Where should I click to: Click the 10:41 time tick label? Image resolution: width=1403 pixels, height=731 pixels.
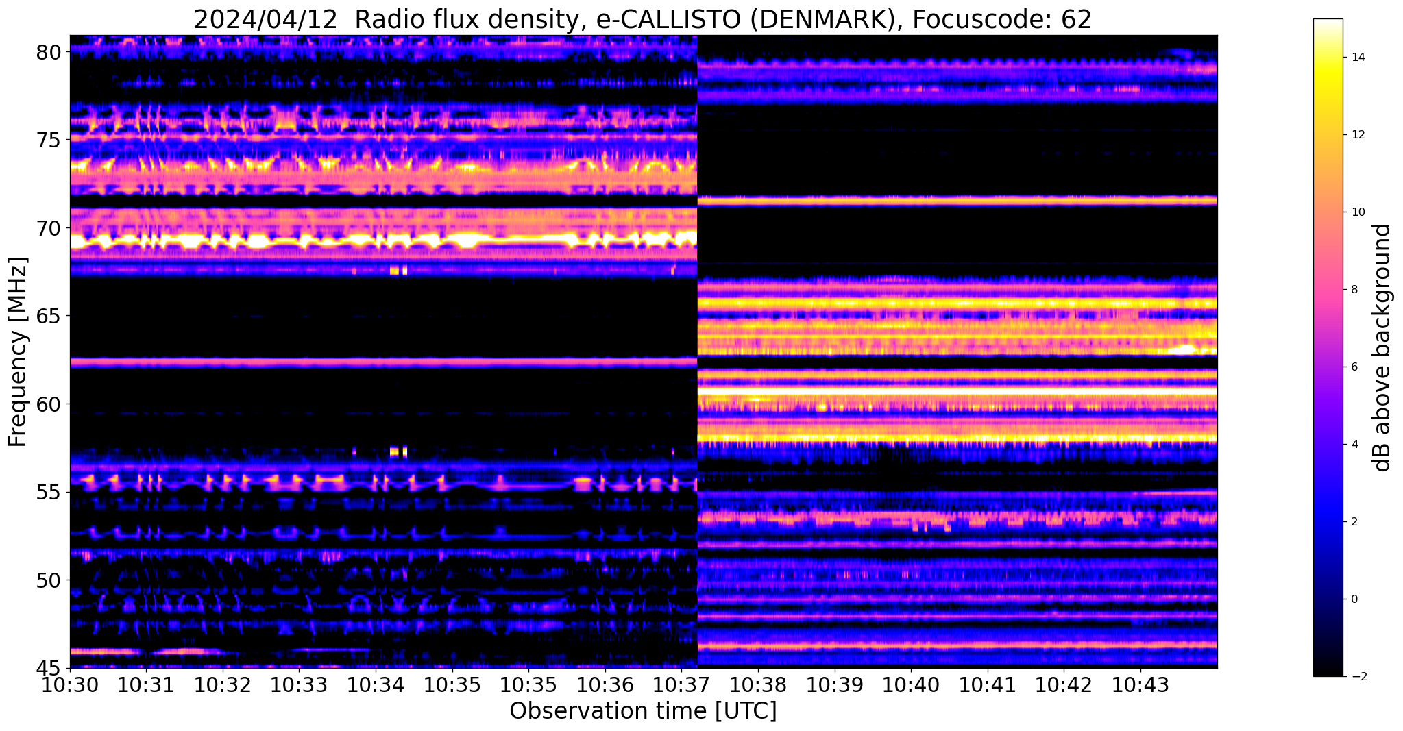pyautogui.click(x=988, y=686)
